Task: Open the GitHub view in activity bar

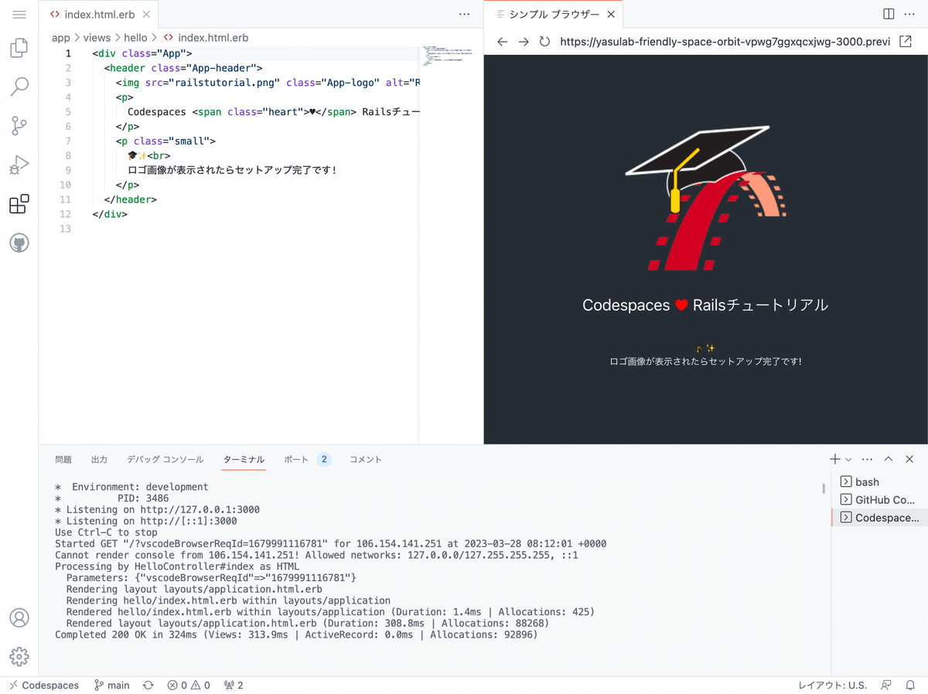Action: (19, 243)
